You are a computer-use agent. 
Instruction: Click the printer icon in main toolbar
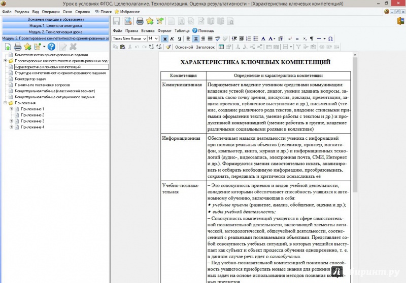[140, 21]
